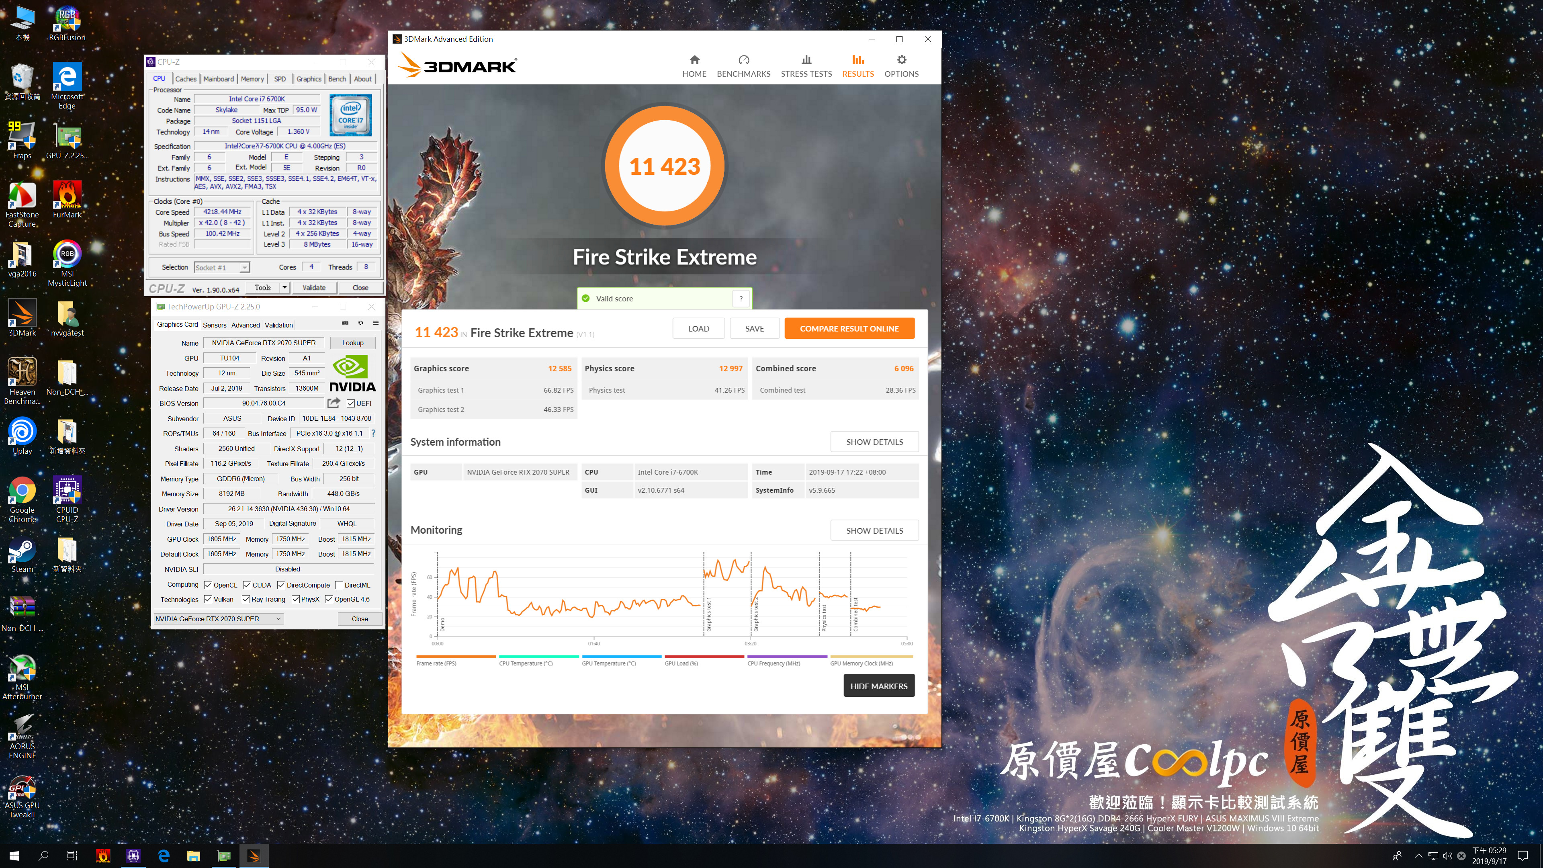
Task: Open the Uplay desktop icon
Action: click(22, 436)
